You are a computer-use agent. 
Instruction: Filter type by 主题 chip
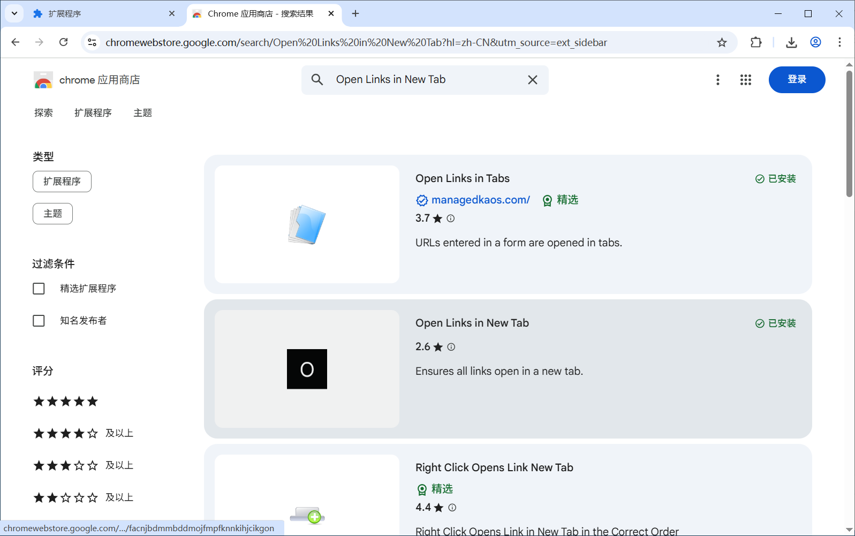click(52, 214)
